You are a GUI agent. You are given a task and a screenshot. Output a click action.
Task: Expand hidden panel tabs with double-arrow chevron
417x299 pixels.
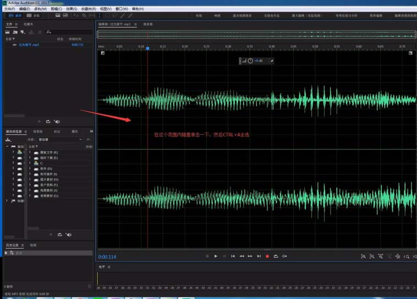pos(91,132)
